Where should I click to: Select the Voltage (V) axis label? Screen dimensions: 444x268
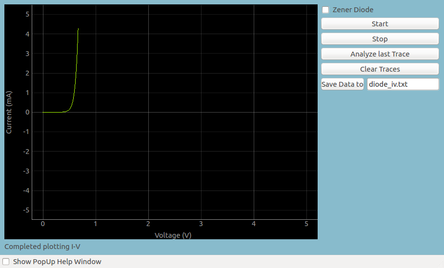[x=173, y=235]
